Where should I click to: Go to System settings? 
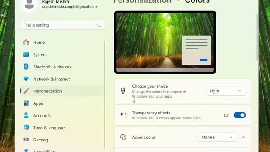(x=62, y=54)
